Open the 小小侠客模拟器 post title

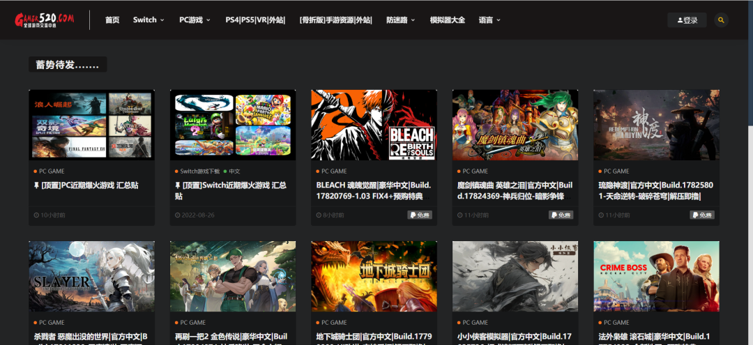[515, 338]
